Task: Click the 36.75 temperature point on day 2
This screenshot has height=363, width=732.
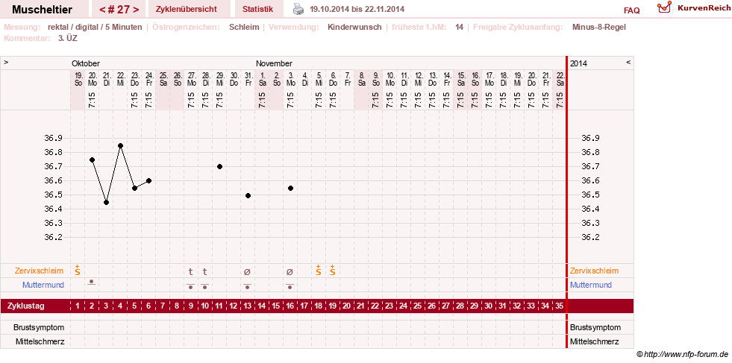Action: (x=92, y=160)
